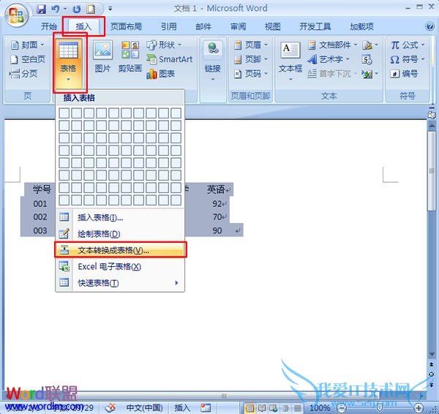Screen dimensions: 439x414
Task: Open the 页脚 footer dropdown
Action: [251, 59]
